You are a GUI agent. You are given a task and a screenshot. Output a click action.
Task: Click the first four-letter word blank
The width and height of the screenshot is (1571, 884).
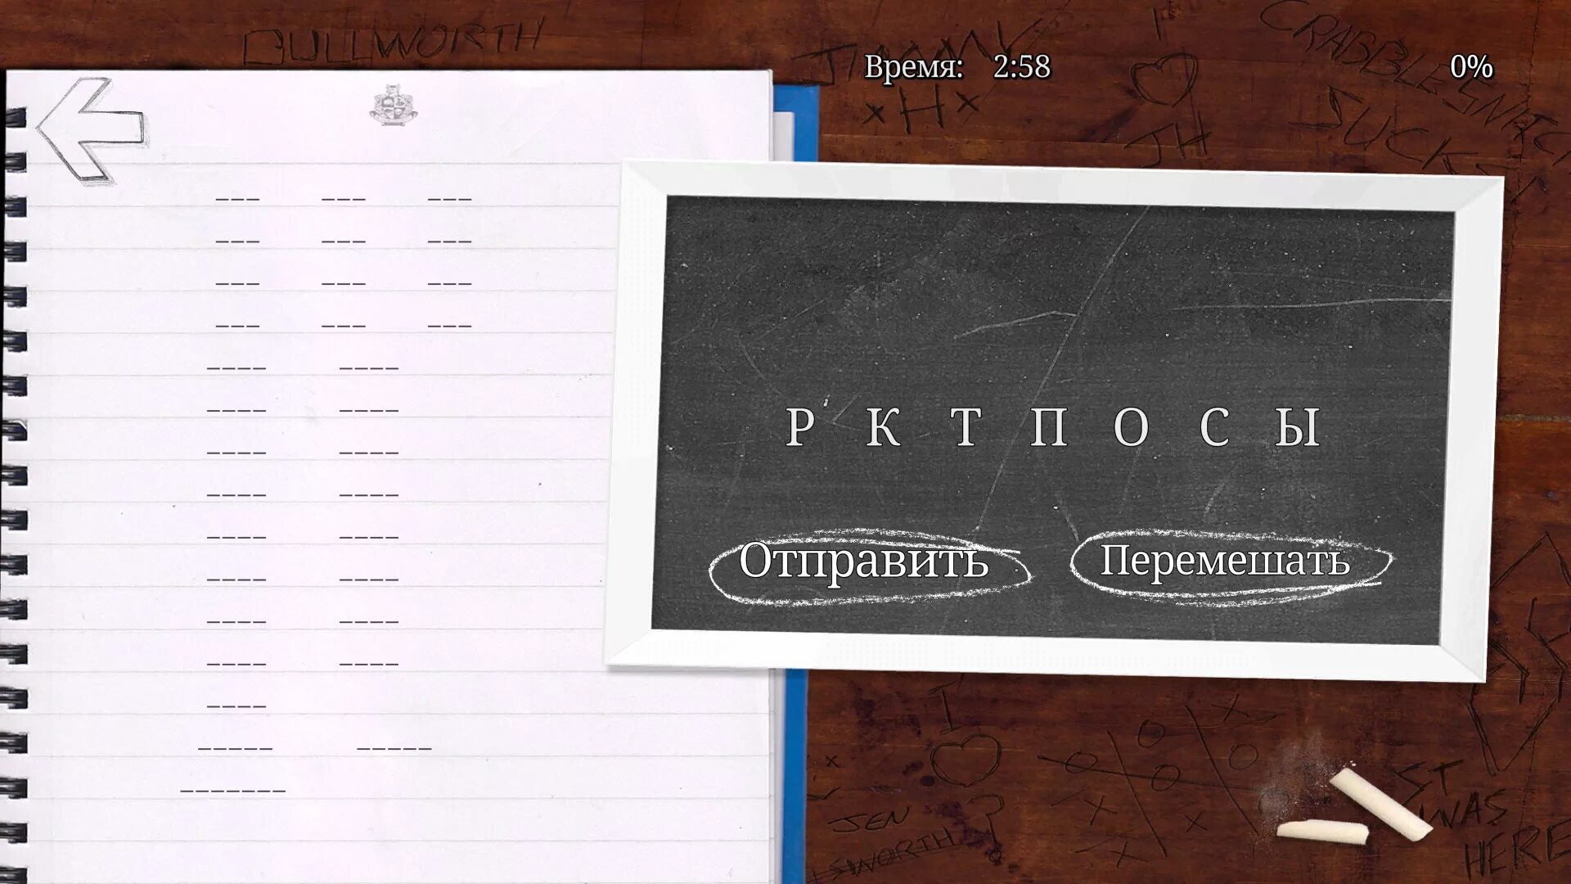coord(236,368)
